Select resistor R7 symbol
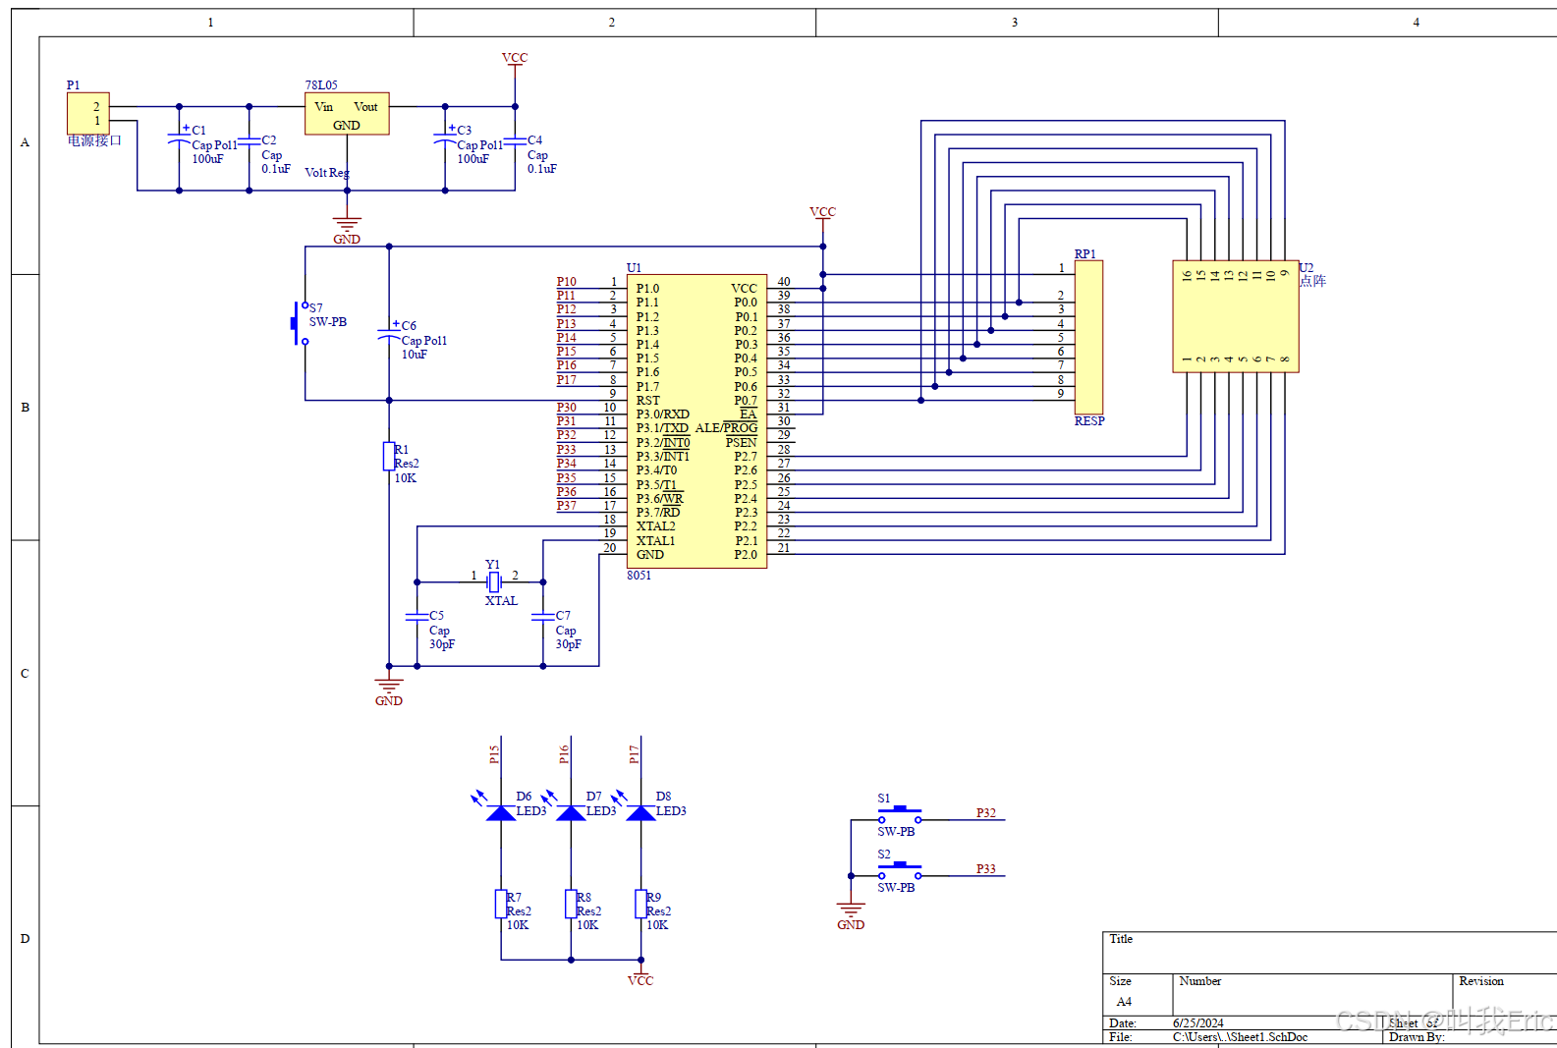 click(x=501, y=904)
